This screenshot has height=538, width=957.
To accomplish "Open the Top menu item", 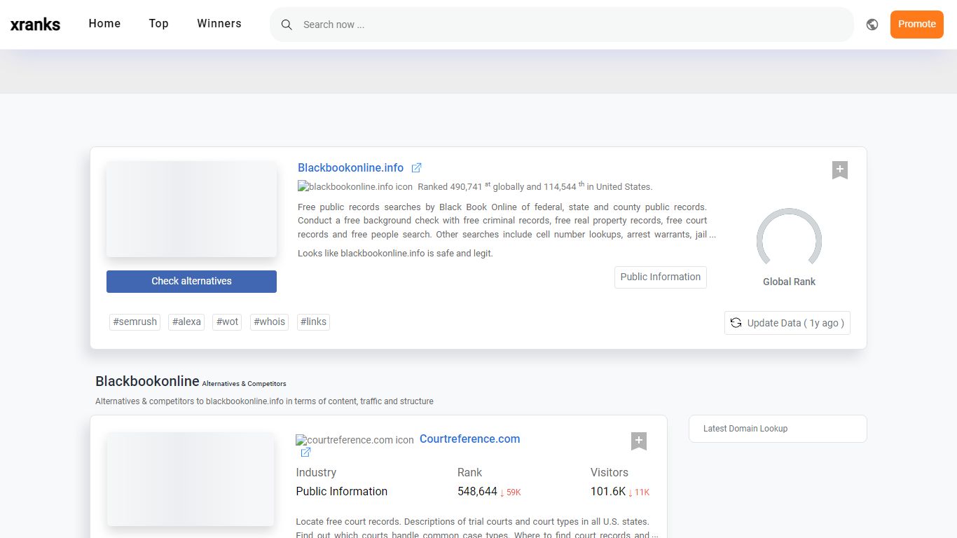I will (158, 24).
